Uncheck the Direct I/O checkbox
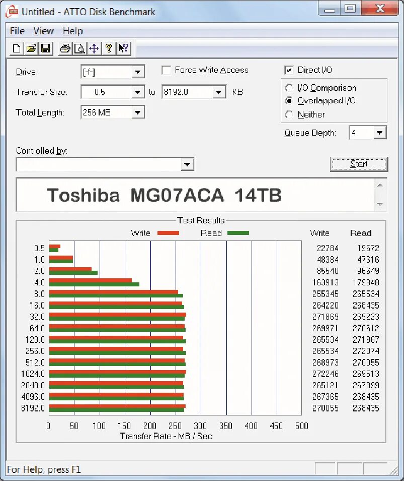Viewport: 404px width, 481px height. point(289,70)
